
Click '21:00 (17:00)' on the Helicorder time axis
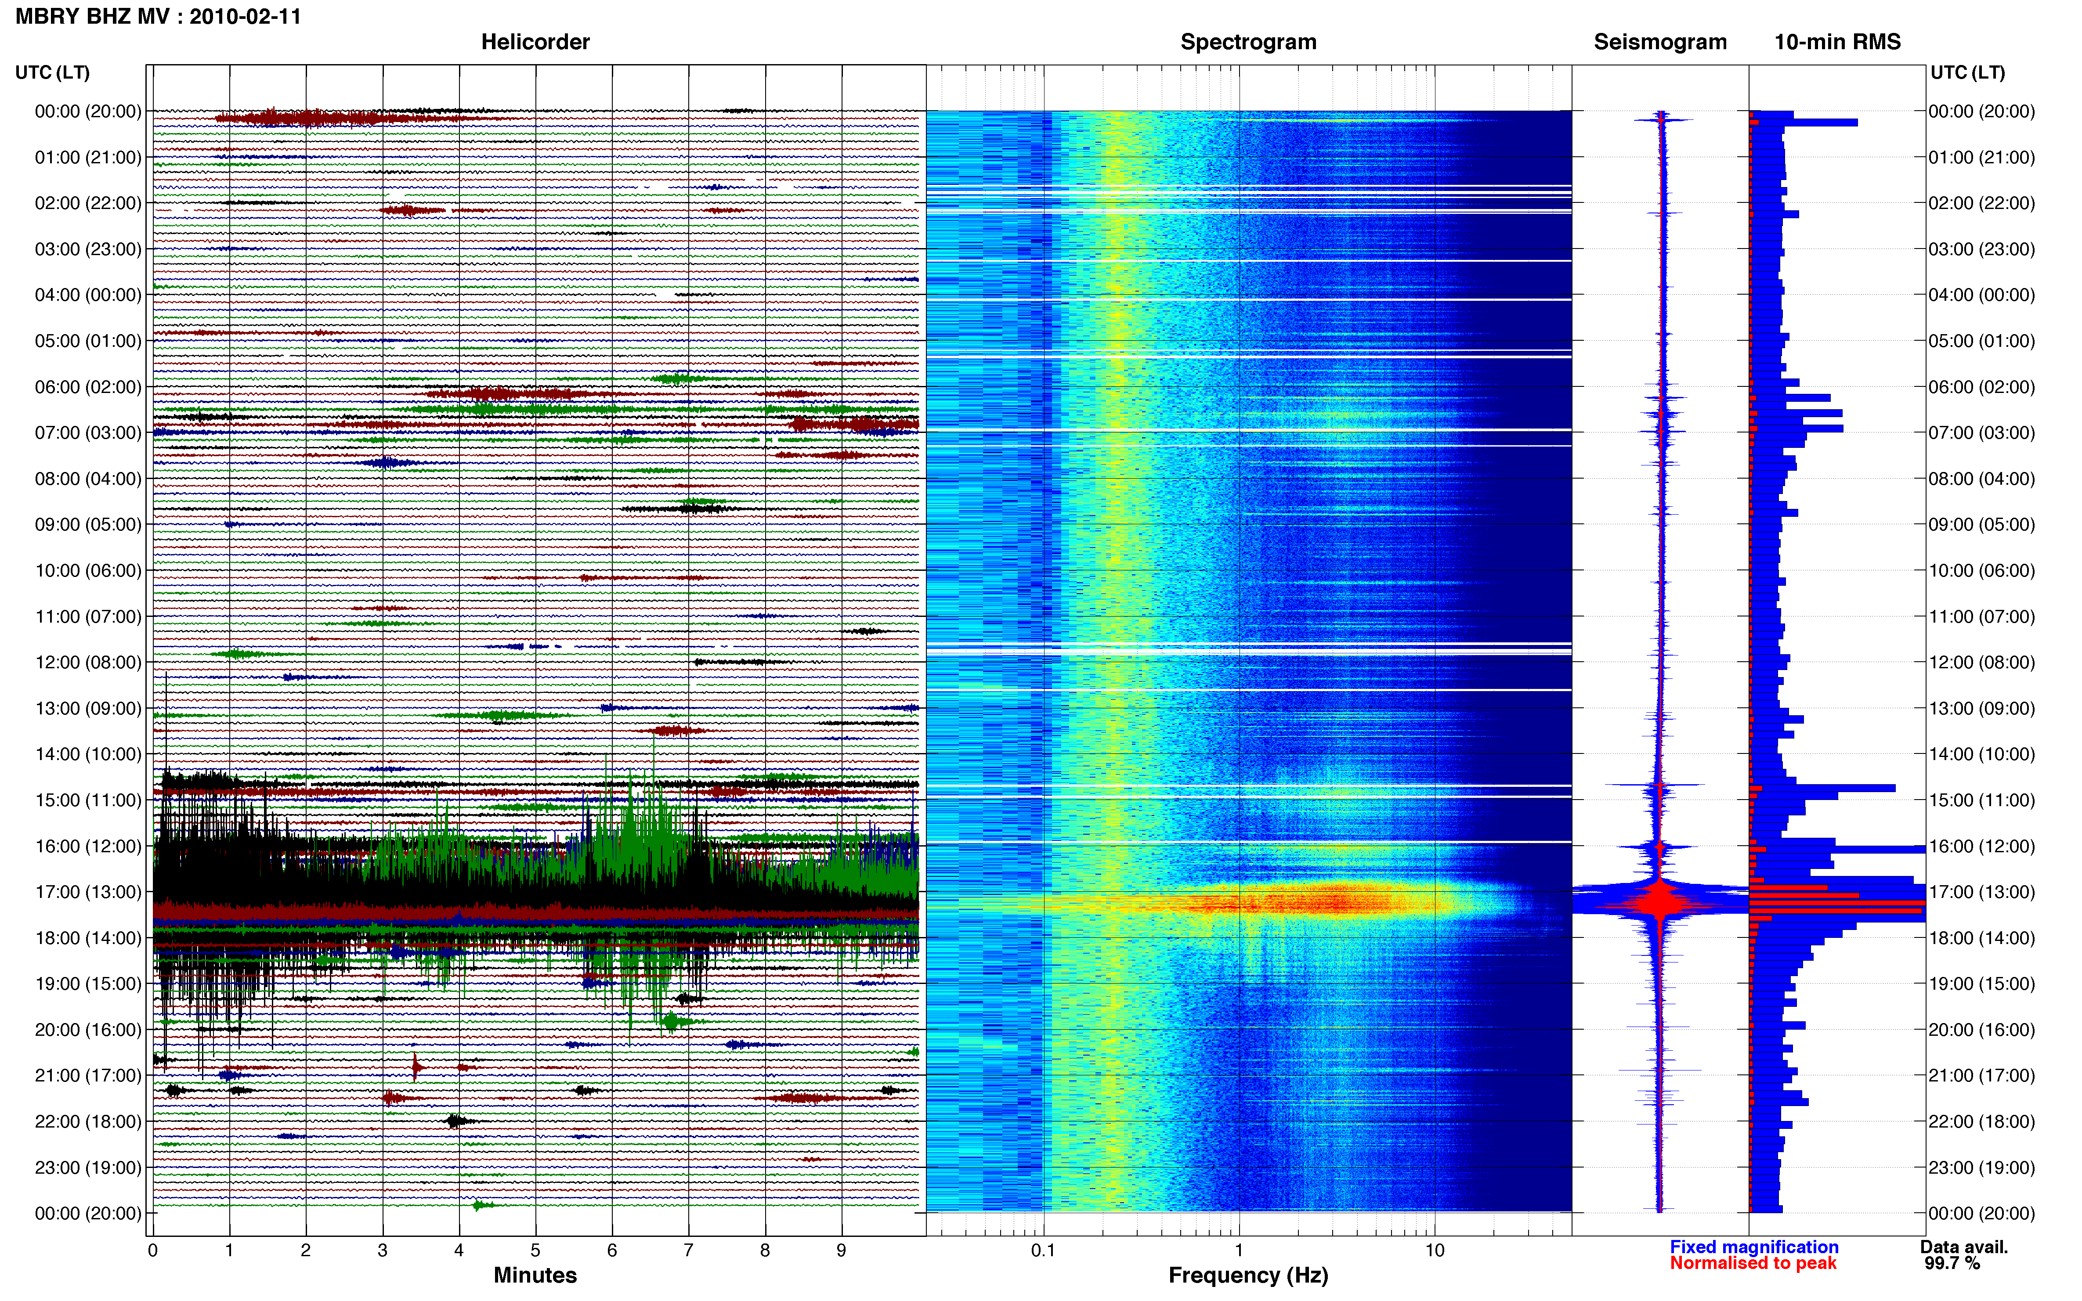point(88,1076)
